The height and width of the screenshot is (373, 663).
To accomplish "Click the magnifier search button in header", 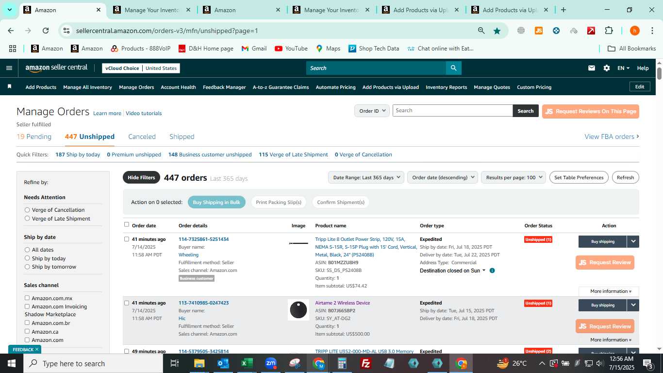I will coord(453,68).
